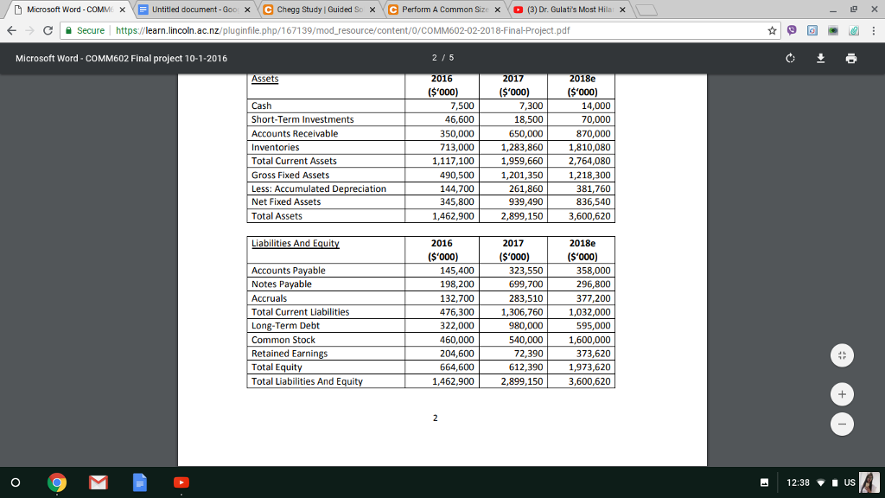885x498 pixels.
Task: Download the COMM602 Final Project PDF
Action: 820,58
